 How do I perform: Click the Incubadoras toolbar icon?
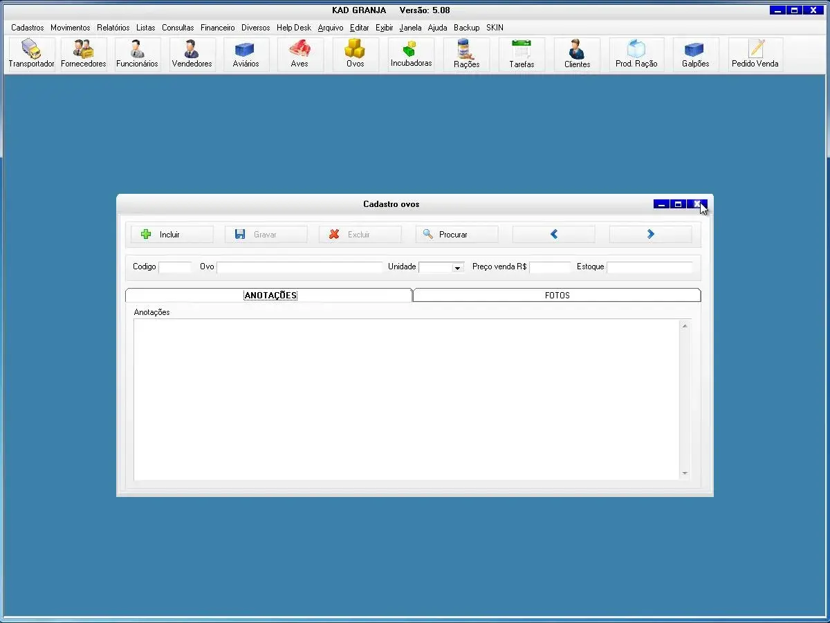click(x=411, y=54)
